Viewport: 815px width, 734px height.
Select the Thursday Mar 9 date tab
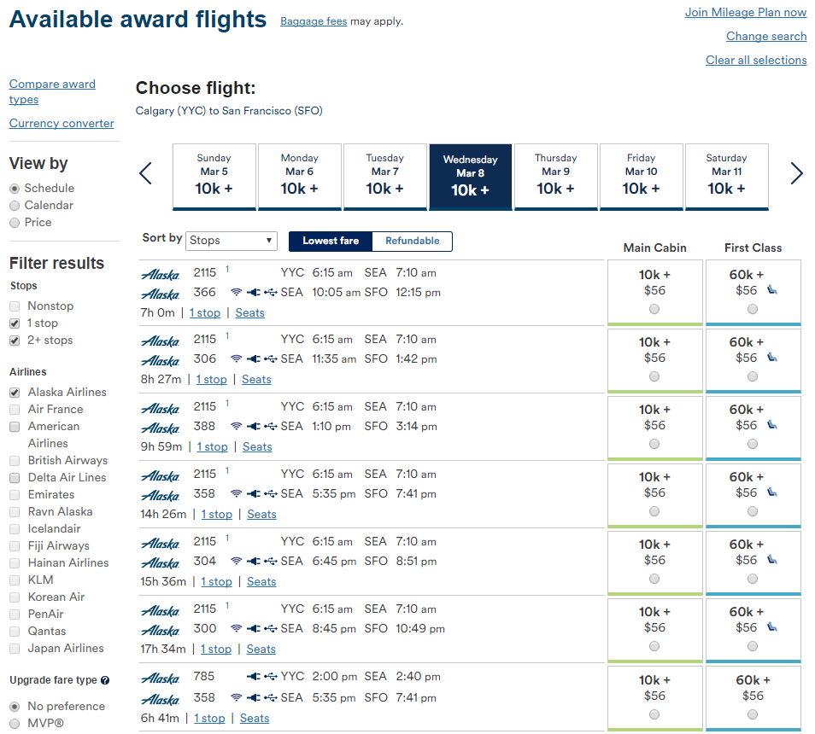(555, 177)
